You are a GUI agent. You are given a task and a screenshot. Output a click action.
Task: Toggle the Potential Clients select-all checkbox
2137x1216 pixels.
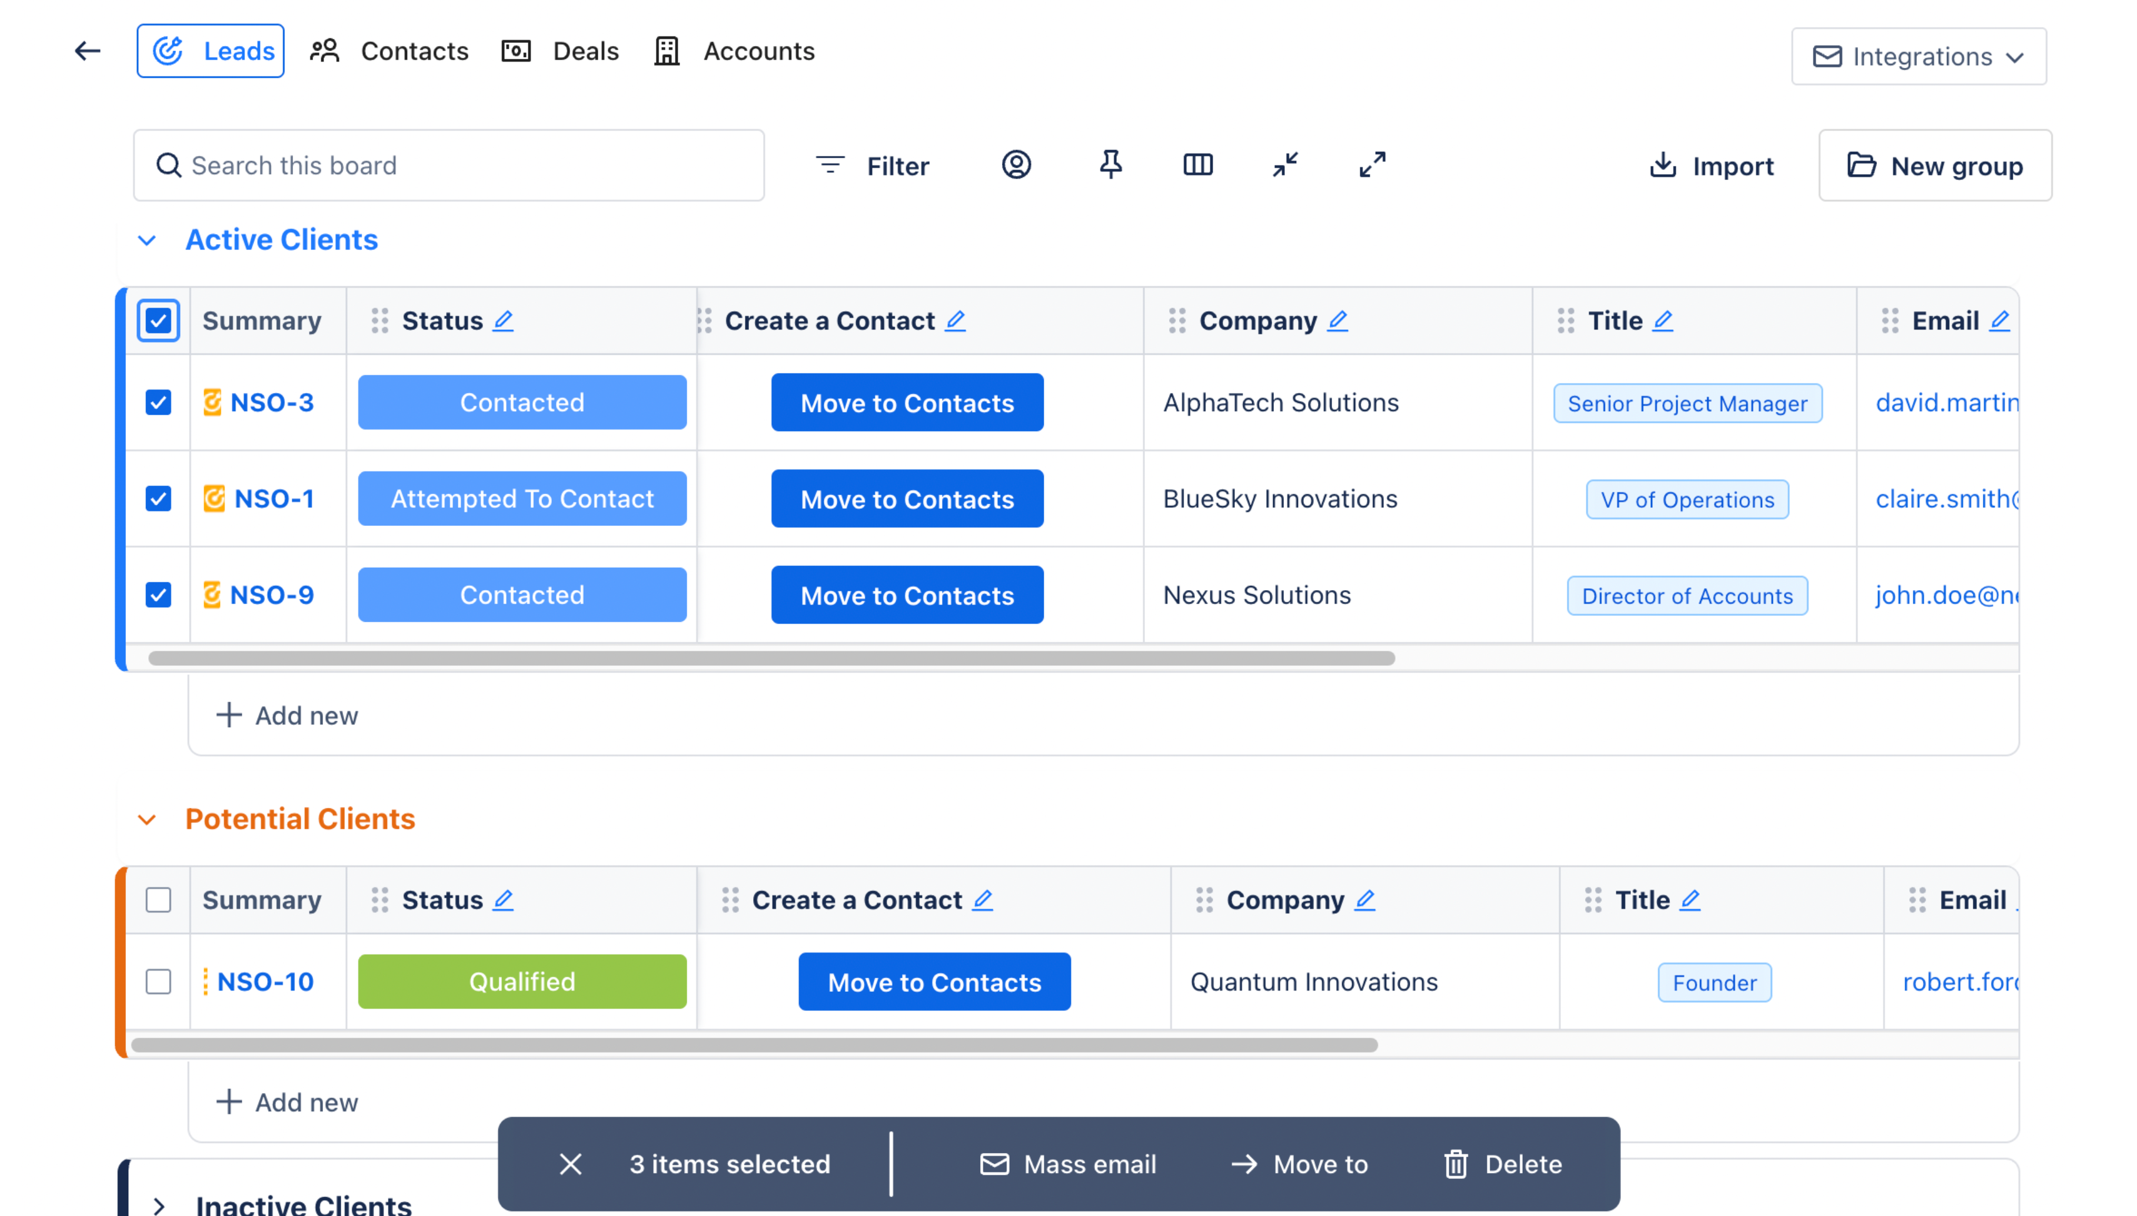click(x=158, y=899)
